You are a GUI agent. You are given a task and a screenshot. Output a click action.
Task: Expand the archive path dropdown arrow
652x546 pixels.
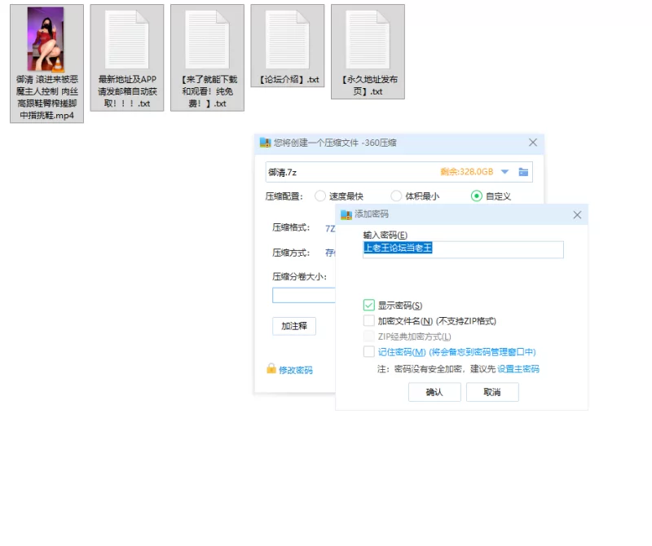tap(504, 172)
